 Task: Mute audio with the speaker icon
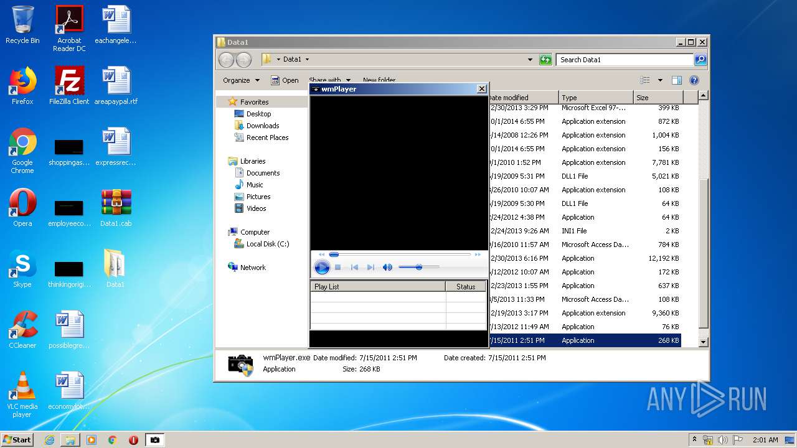click(387, 268)
